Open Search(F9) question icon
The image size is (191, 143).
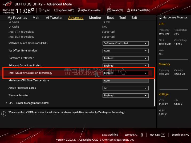pyautogui.click(x=109, y=10)
